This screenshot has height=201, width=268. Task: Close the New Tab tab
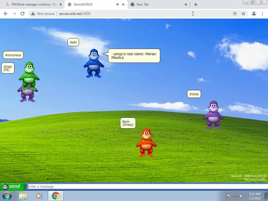186,4
